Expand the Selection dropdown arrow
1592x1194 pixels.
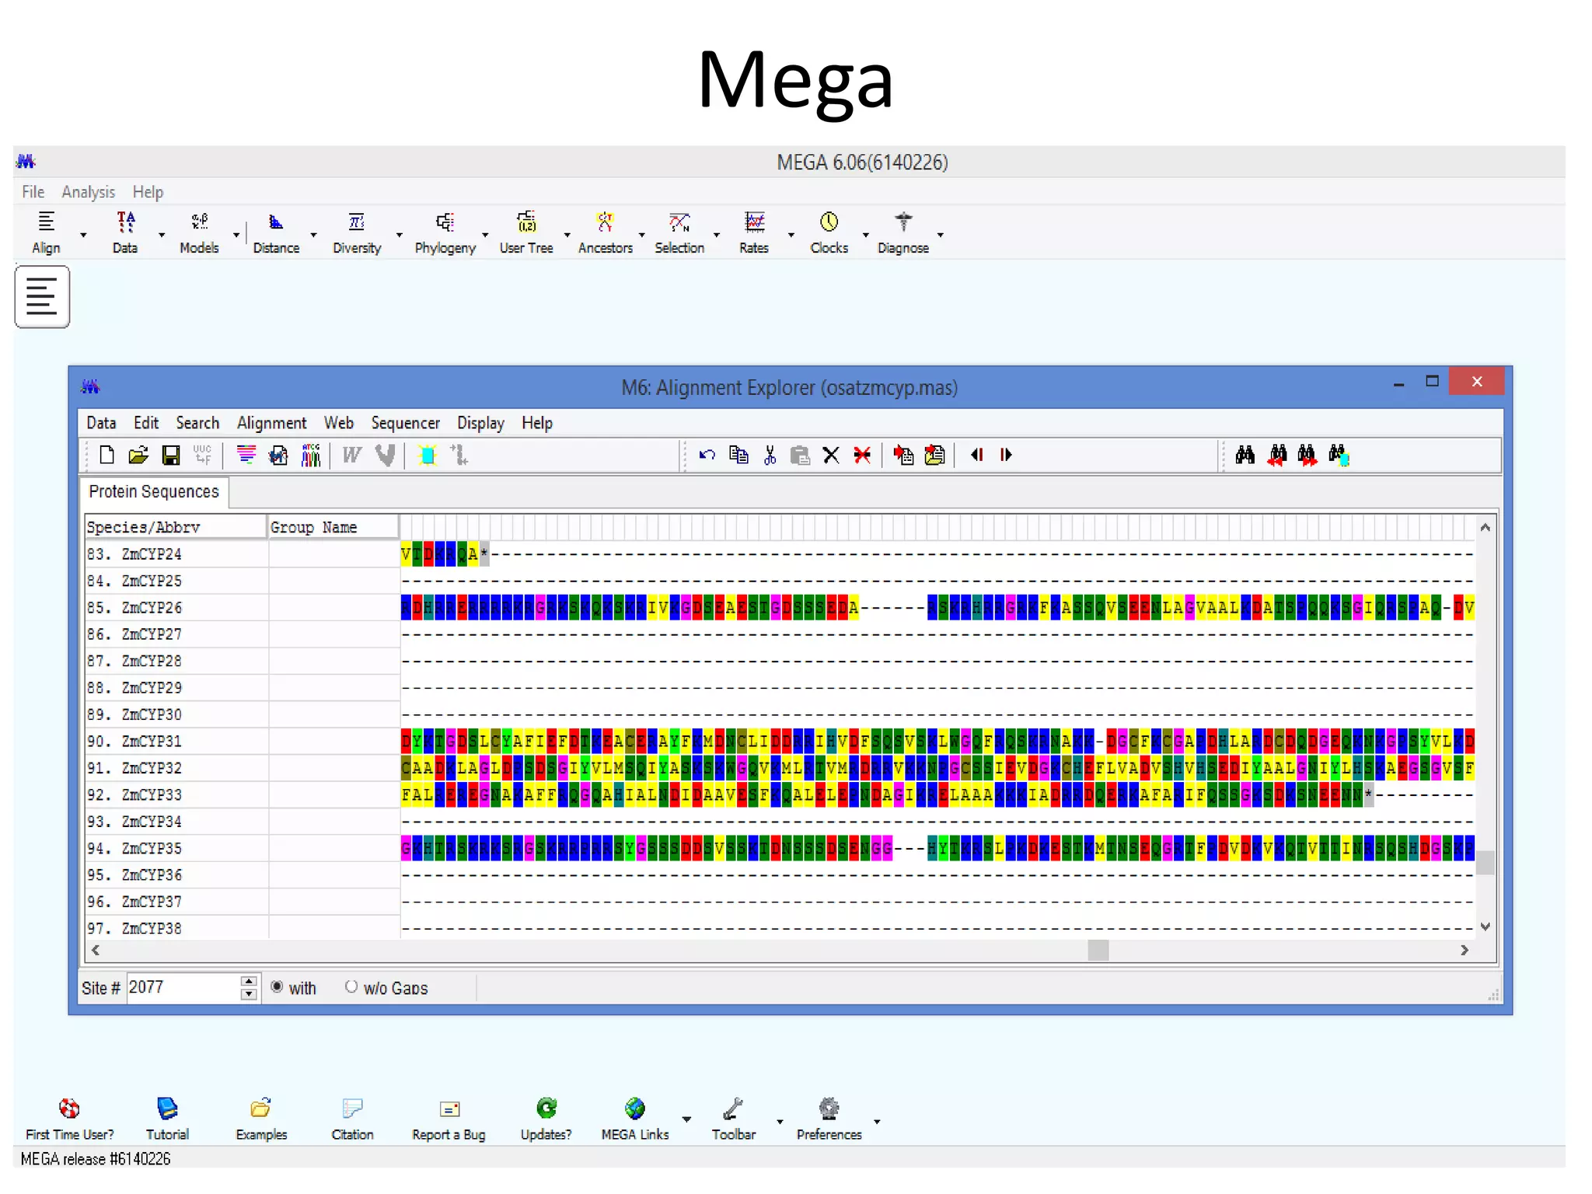(x=717, y=235)
